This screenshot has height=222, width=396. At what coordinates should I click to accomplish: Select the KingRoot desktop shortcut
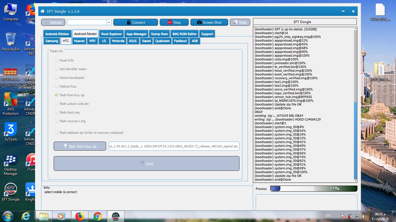30,192
